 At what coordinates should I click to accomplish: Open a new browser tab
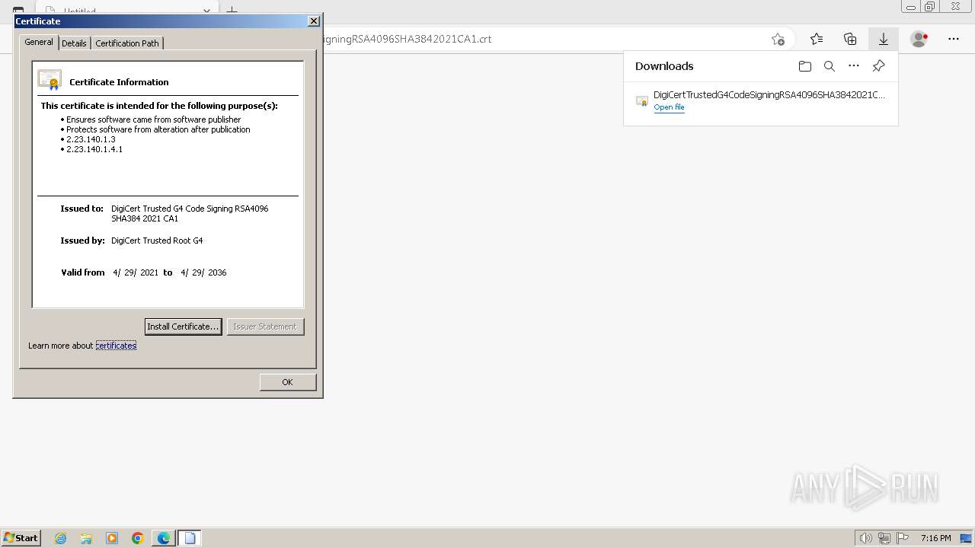(232, 11)
